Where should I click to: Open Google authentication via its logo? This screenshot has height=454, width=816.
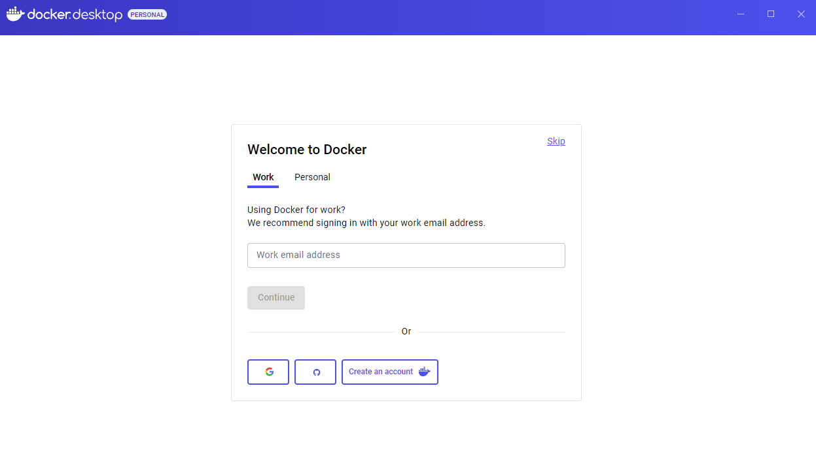[x=268, y=371]
